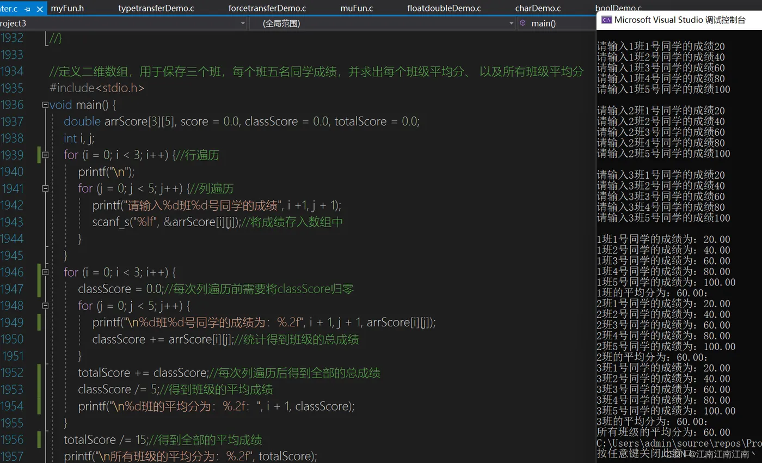This screenshot has height=463, width=762.
Task: Click the //行遍历 comment
Action: tap(198, 155)
